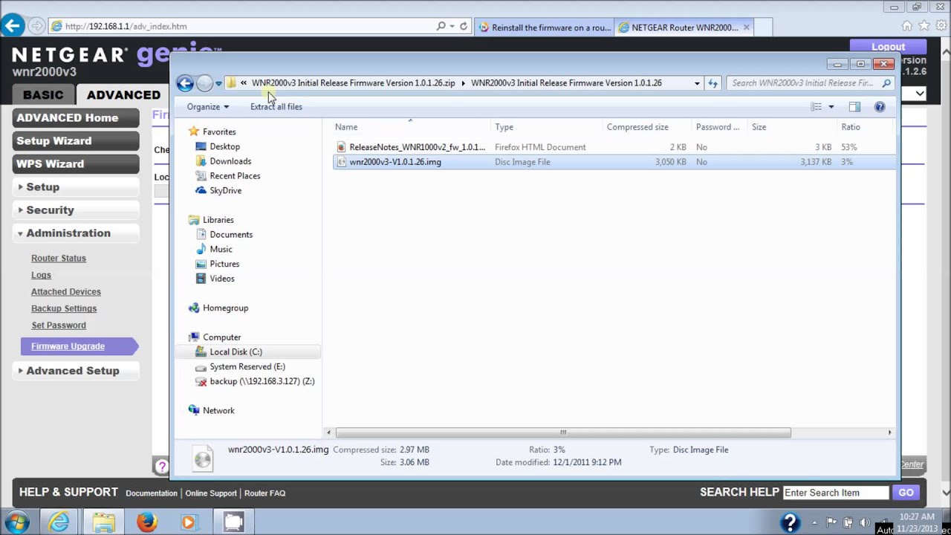
Task: Open Network in navigation pane
Action: 218,411
